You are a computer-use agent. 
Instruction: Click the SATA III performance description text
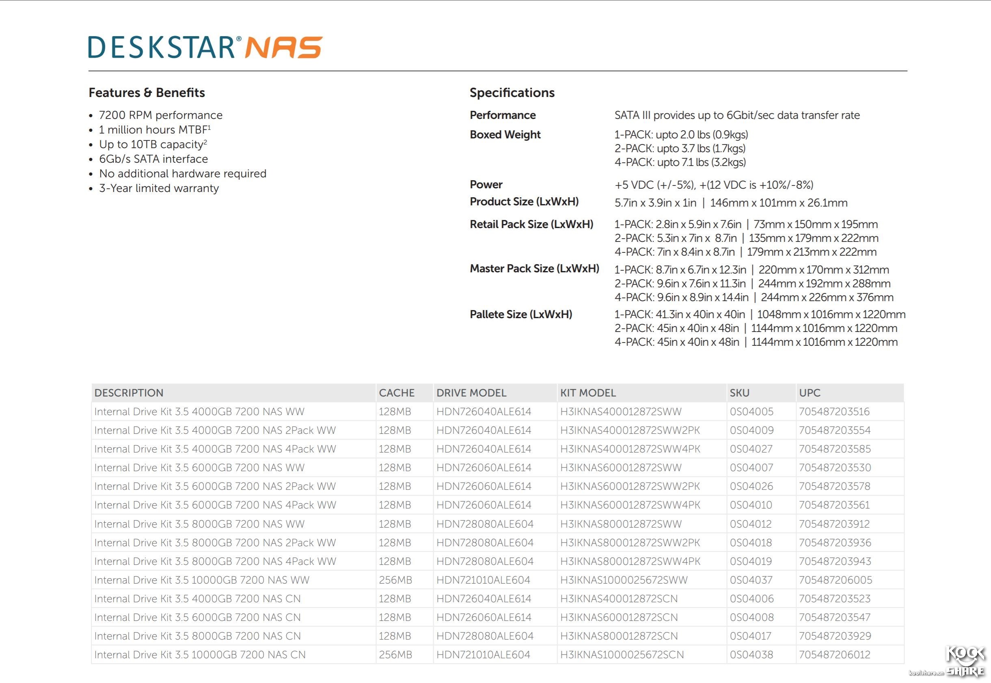[x=737, y=115]
